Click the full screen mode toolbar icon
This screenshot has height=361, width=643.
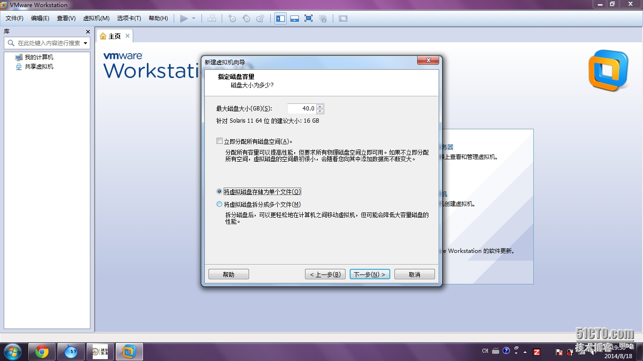coord(308,18)
